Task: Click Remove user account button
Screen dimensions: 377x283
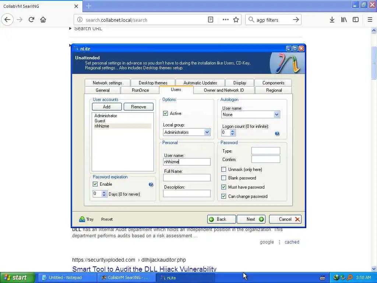Action: (x=138, y=107)
